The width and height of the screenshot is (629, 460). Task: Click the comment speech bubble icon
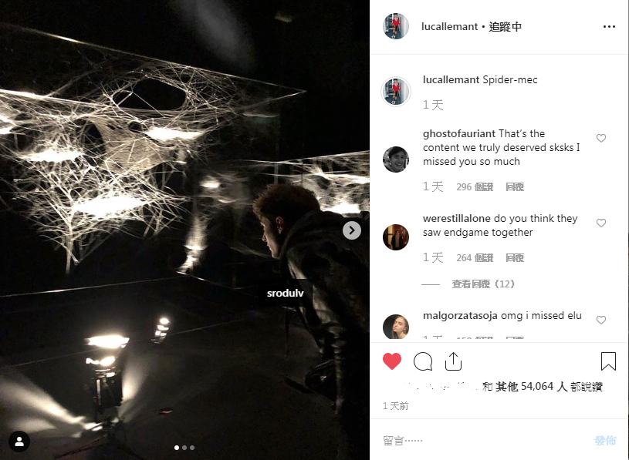[423, 361]
